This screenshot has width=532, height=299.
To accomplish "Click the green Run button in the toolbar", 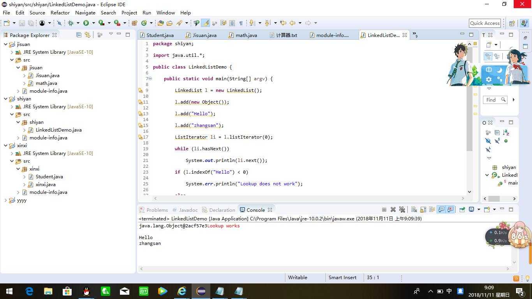I will click(x=86, y=23).
